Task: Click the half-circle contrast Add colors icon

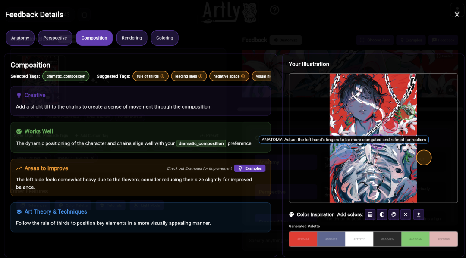Action: (x=382, y=214)
